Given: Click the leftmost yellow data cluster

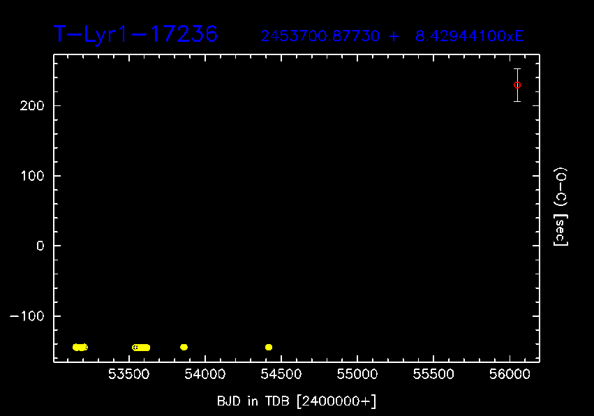Looking at the screenshot, I should (80, 347).
